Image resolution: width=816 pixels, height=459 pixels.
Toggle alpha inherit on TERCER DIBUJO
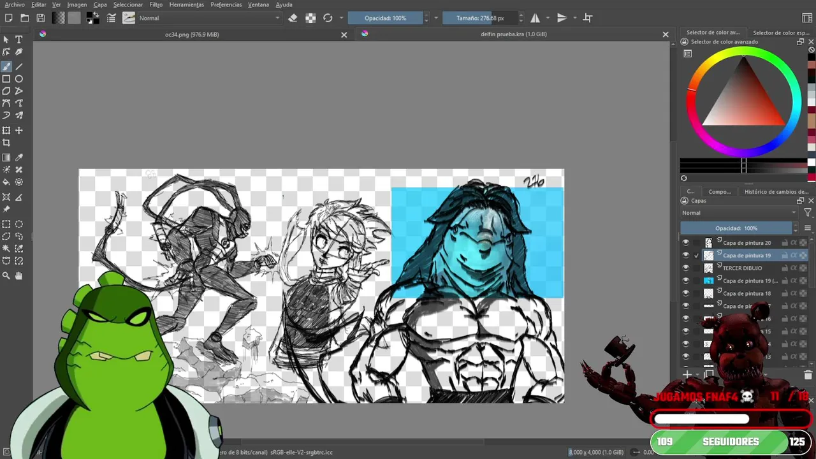coord(794,268)
